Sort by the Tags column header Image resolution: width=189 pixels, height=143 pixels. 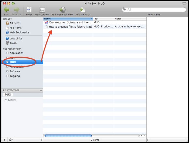point(103,19)
